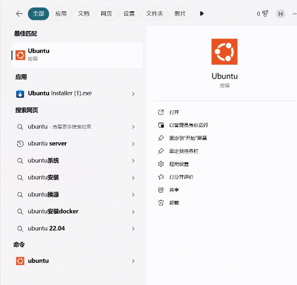Go back using the left arrow icon
This screenshot has width=297, height=285.
click(x=19, y=14)
